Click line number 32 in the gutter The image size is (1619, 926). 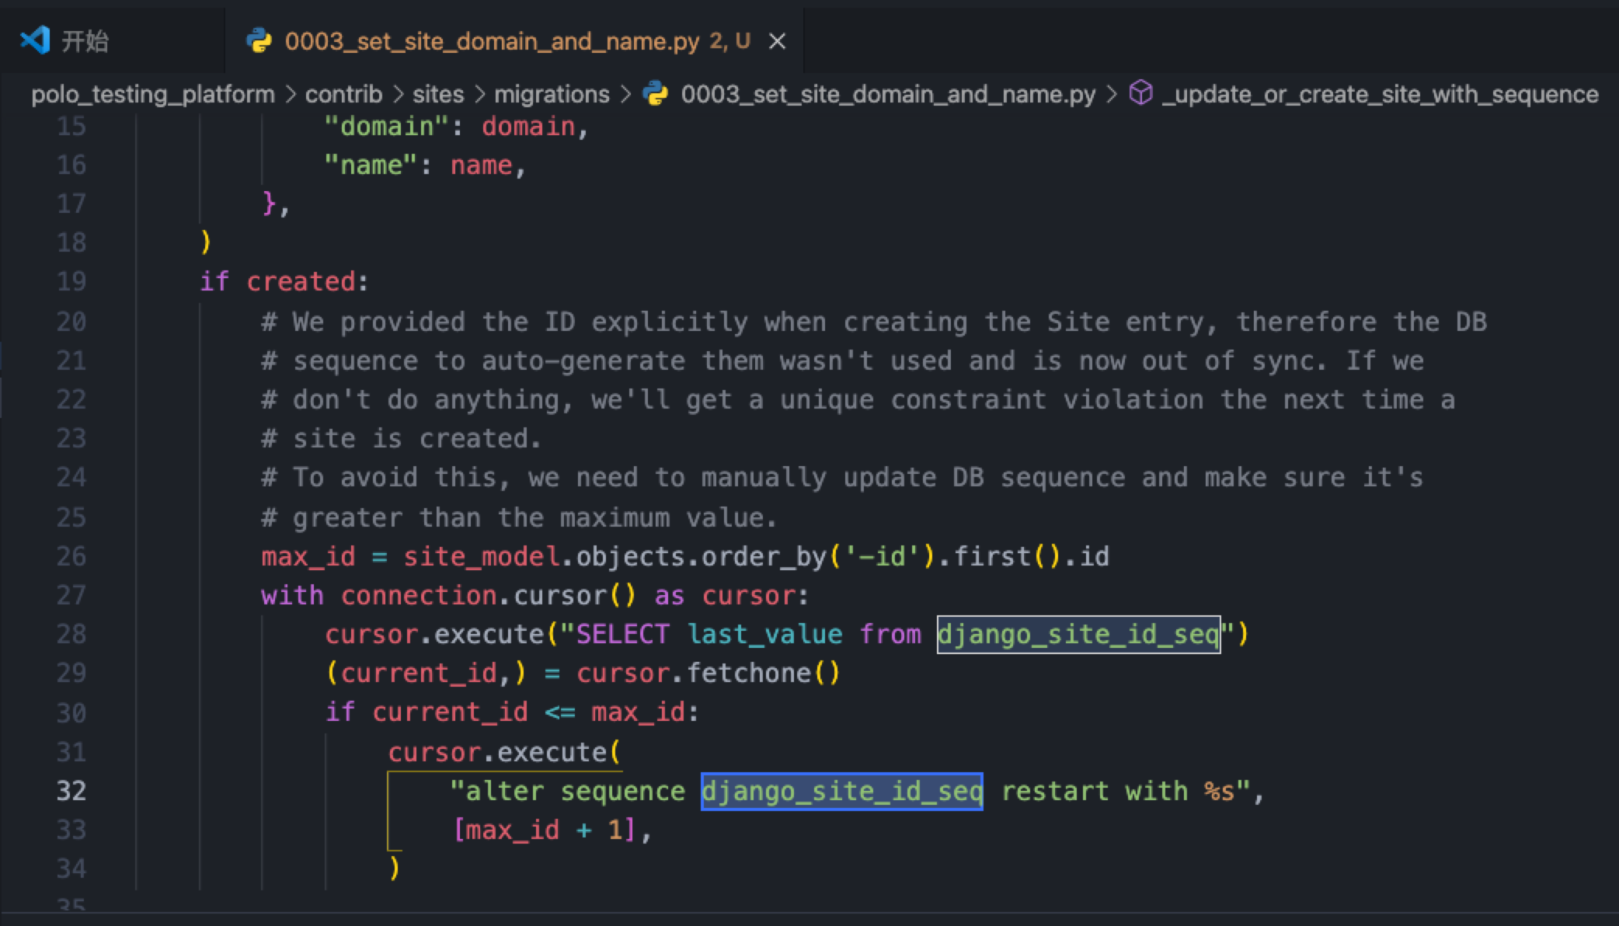pos(71,791)
